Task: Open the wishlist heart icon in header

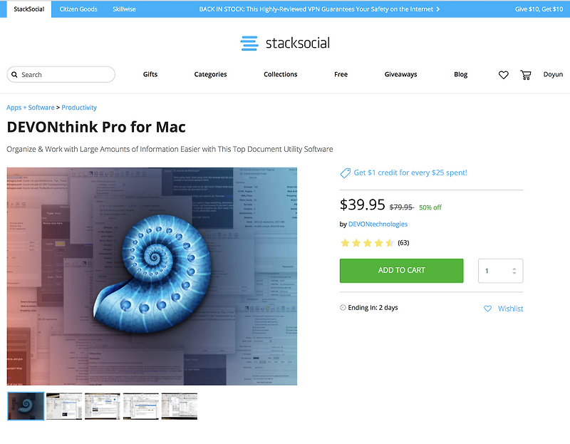Action: (x=503, y=75)
